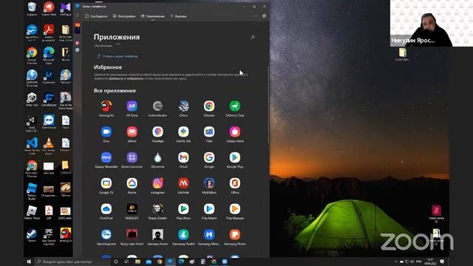Open Steam desktop shortcut

[32, 235]
